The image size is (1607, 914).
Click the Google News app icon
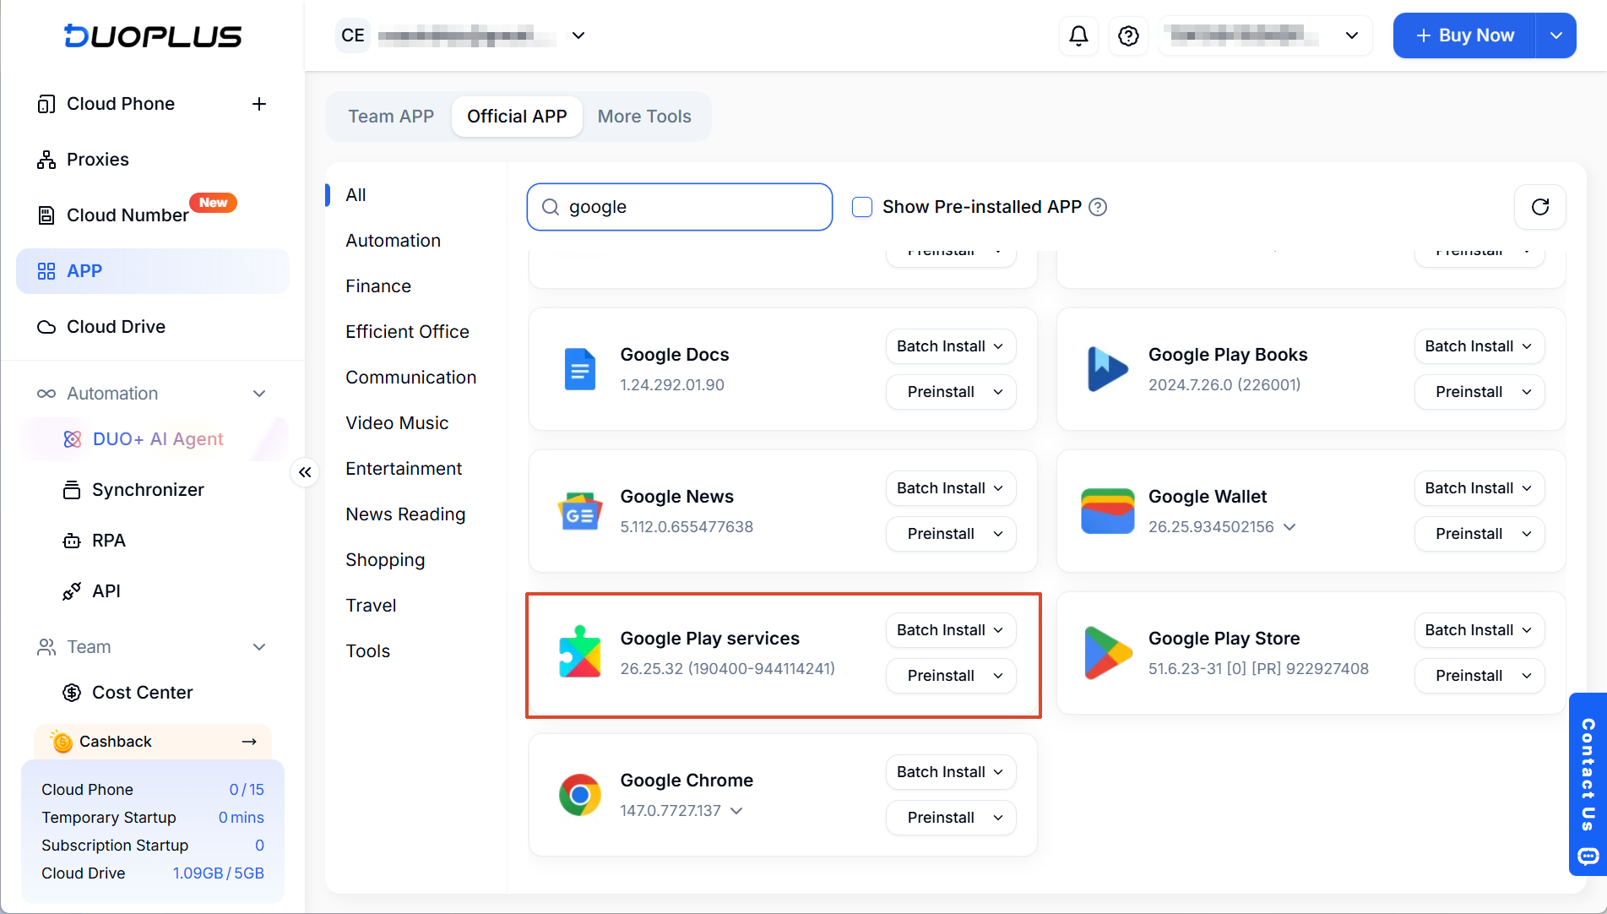pyautogui.click(x=580, y=511)
